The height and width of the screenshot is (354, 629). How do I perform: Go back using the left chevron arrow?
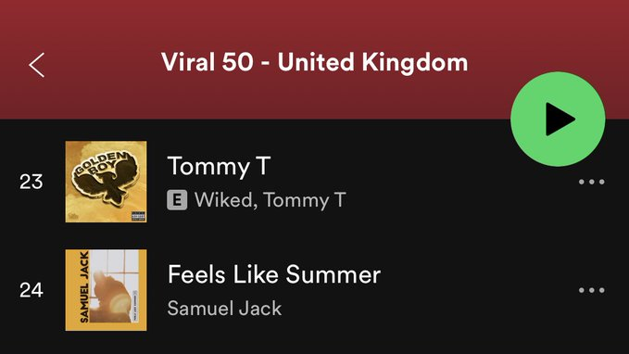tap(36, 65)
